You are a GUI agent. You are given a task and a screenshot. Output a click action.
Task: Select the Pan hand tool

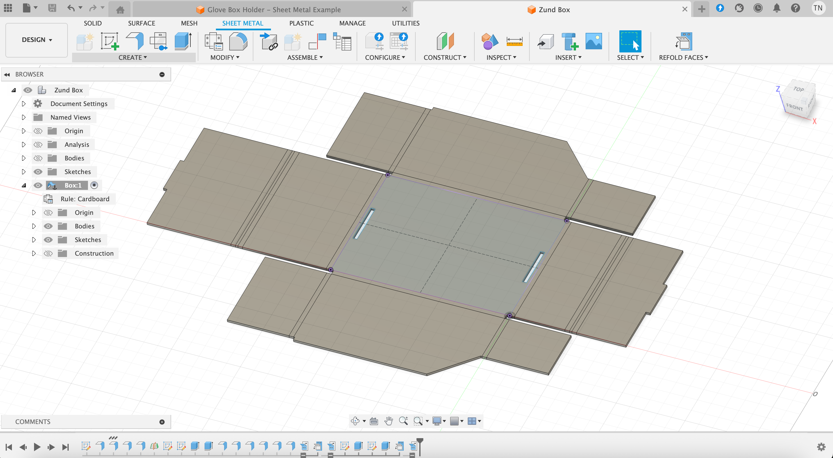389,421
